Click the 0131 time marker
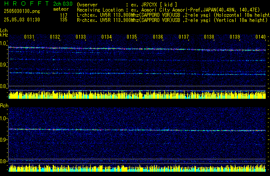 click(29, 37)
